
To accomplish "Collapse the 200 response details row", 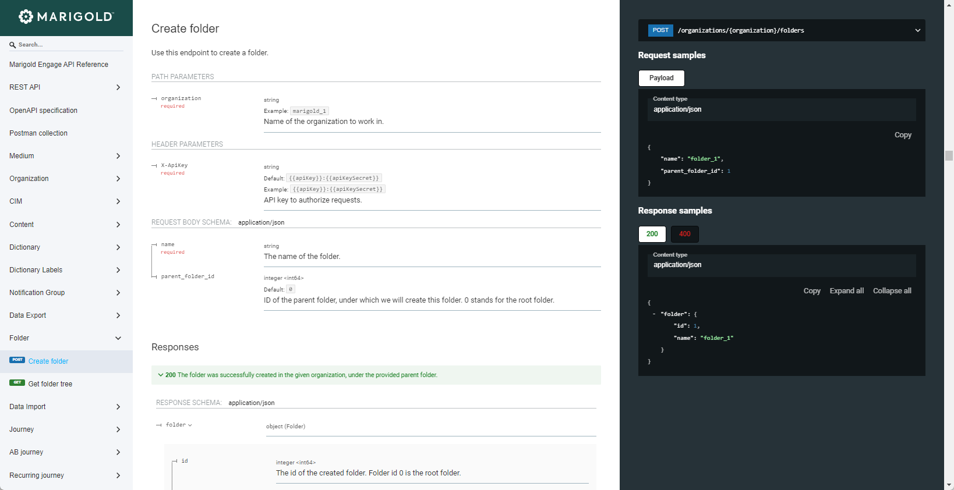I will 161,375.
